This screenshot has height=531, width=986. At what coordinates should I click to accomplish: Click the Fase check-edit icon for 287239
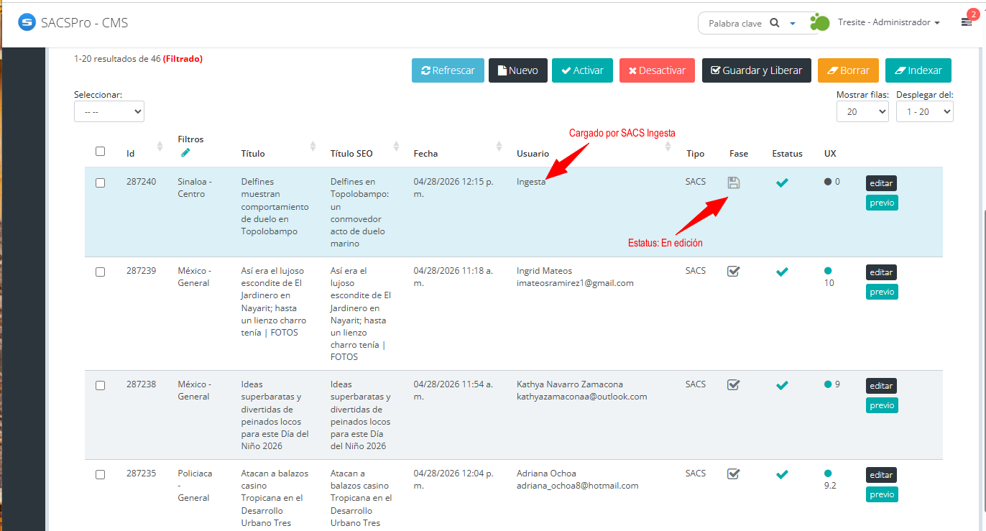pos(734,272)
